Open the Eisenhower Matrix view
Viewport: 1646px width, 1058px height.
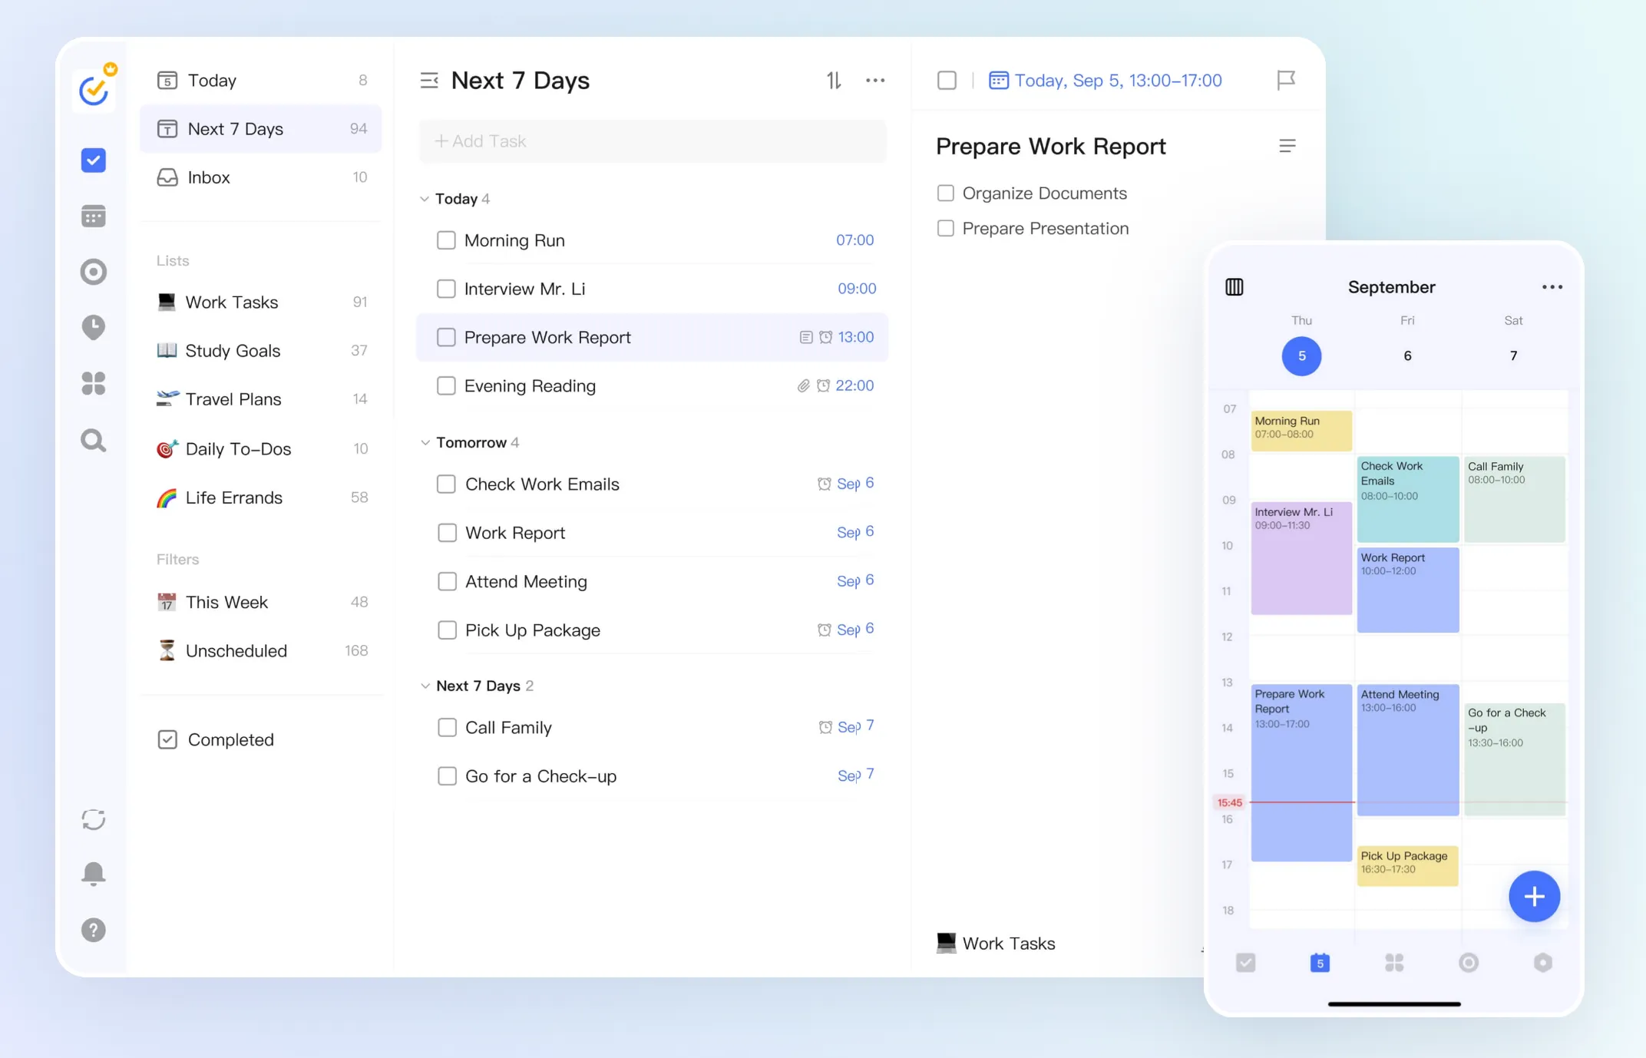93,384
